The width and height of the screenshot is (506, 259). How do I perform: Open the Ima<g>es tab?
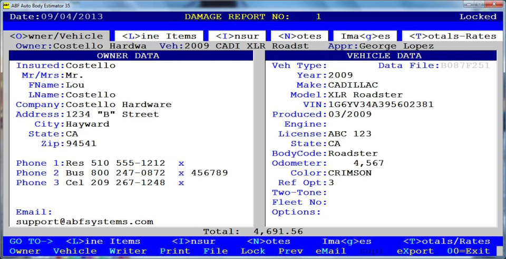[x=365, y=36]
